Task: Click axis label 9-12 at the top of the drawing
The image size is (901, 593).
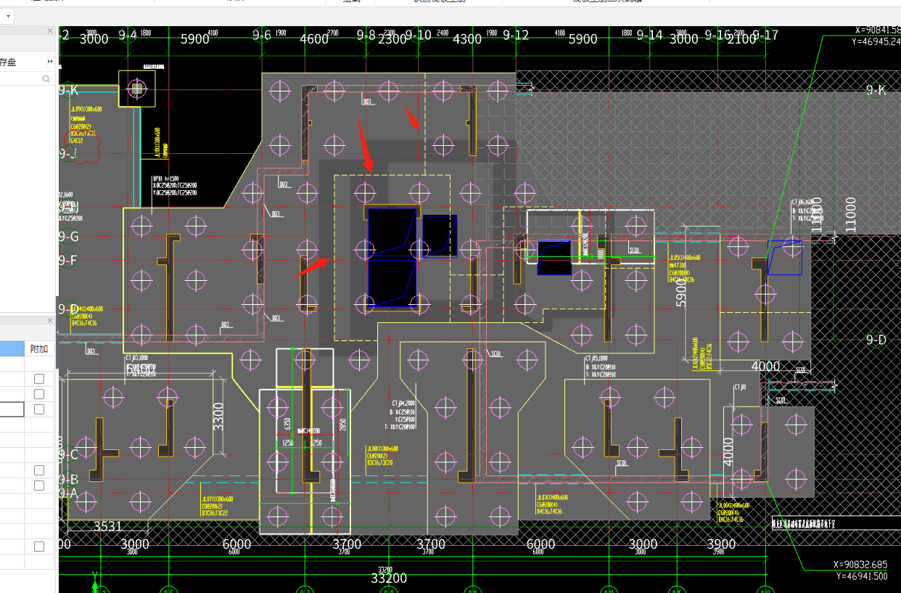Action: 515,35
